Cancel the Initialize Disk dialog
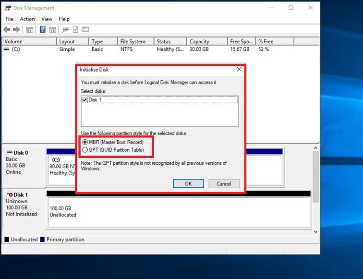The height and width of the screenshot is (279, 363). coord(224,183)
